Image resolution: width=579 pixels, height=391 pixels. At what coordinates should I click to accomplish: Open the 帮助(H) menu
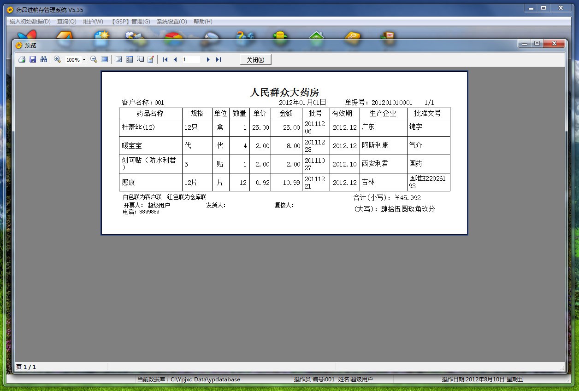[x=203, y=22]
